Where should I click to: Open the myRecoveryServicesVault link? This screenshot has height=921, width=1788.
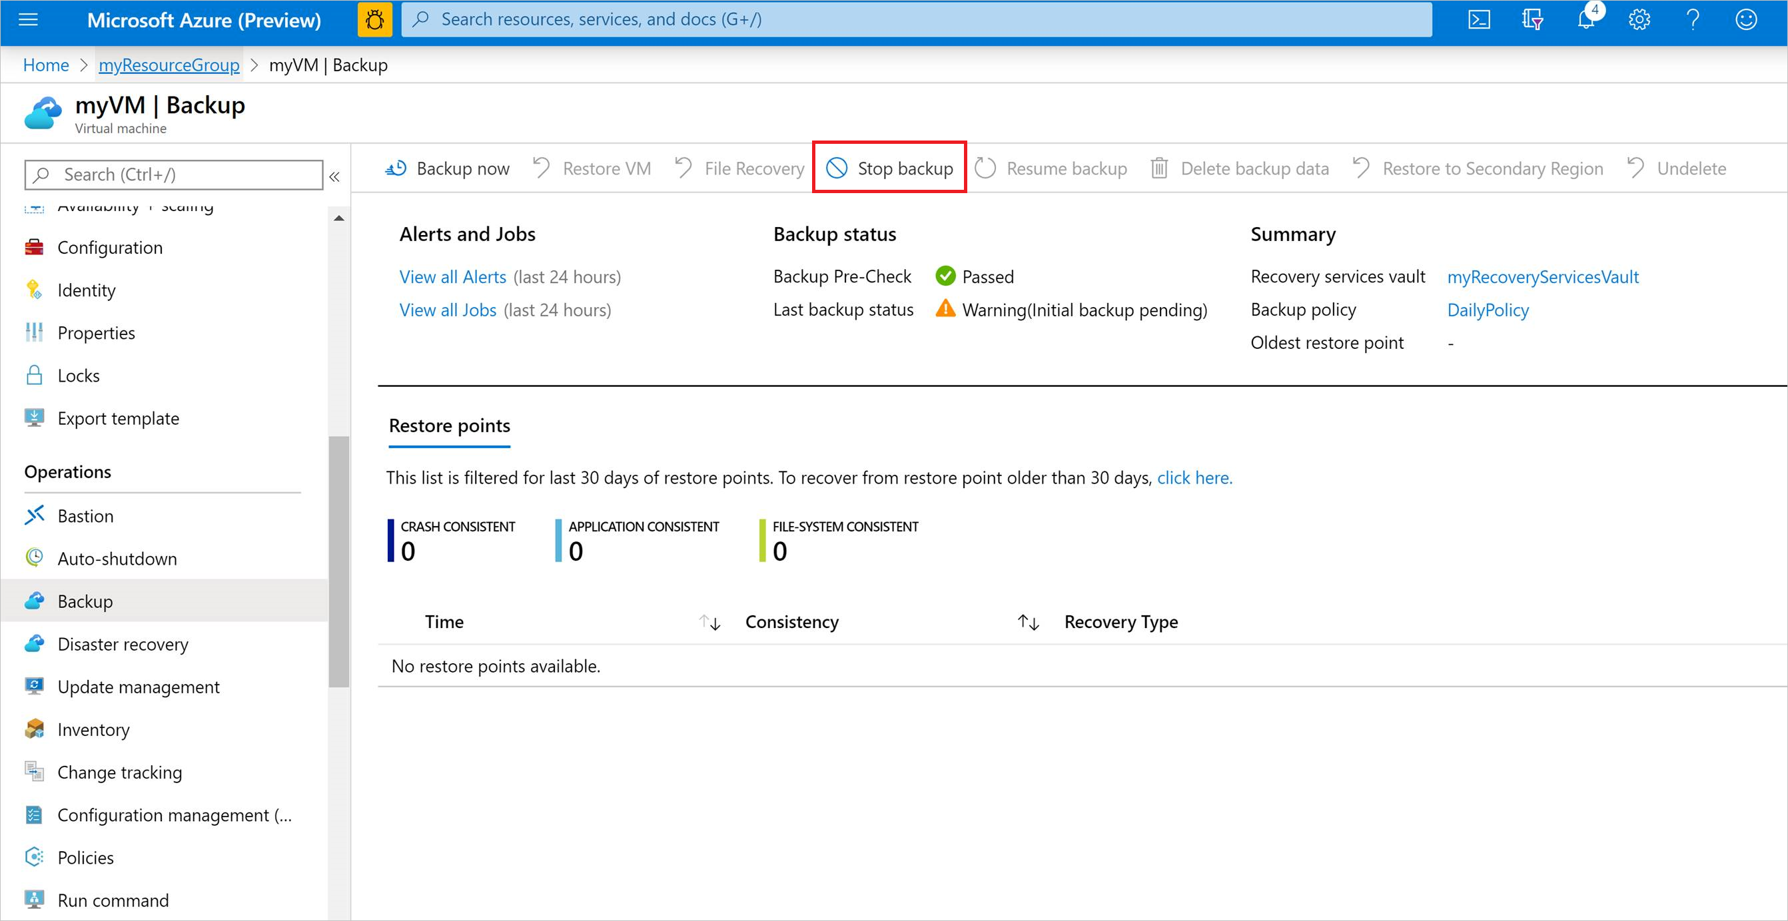pyautogui.click(x=1544, y=276)
